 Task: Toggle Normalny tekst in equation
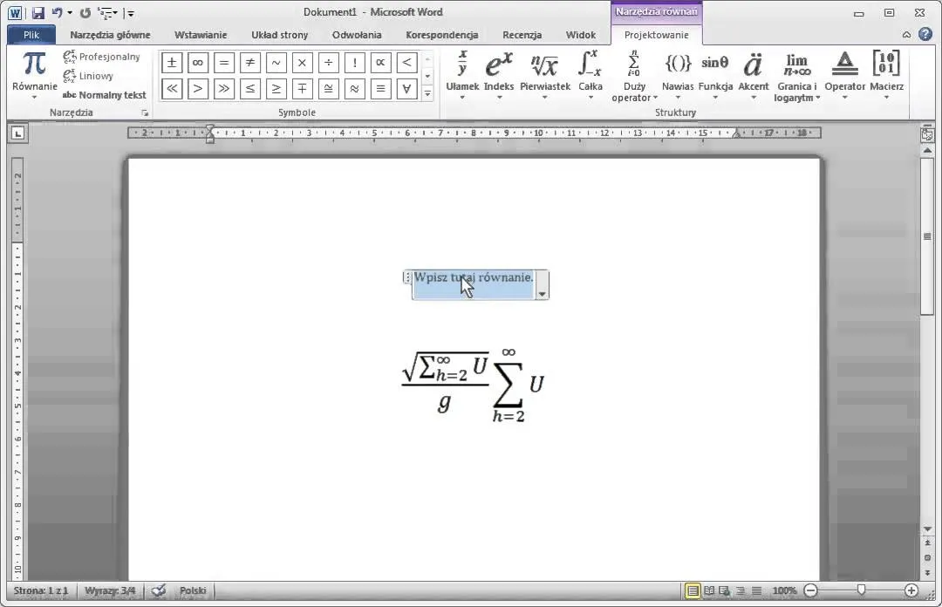(x=105, y=95)
